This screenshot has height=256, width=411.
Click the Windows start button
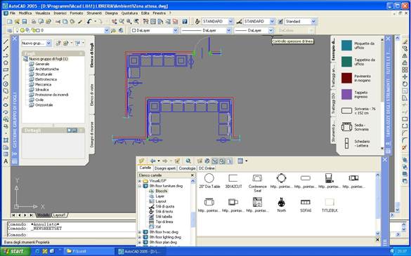pos(15,251)
